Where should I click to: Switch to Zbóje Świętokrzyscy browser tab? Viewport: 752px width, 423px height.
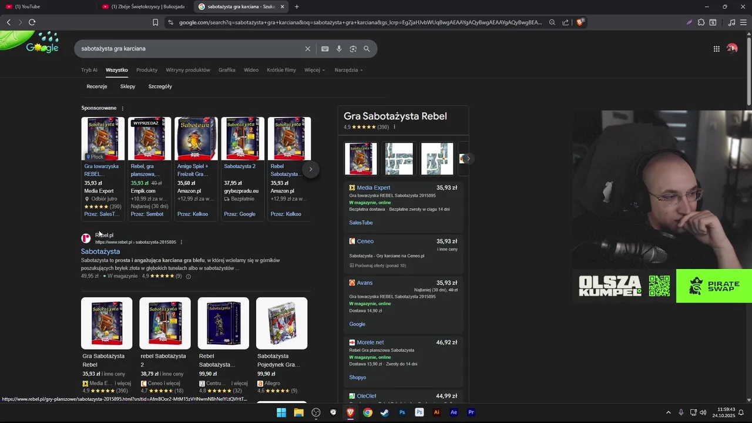click(144, 6)
